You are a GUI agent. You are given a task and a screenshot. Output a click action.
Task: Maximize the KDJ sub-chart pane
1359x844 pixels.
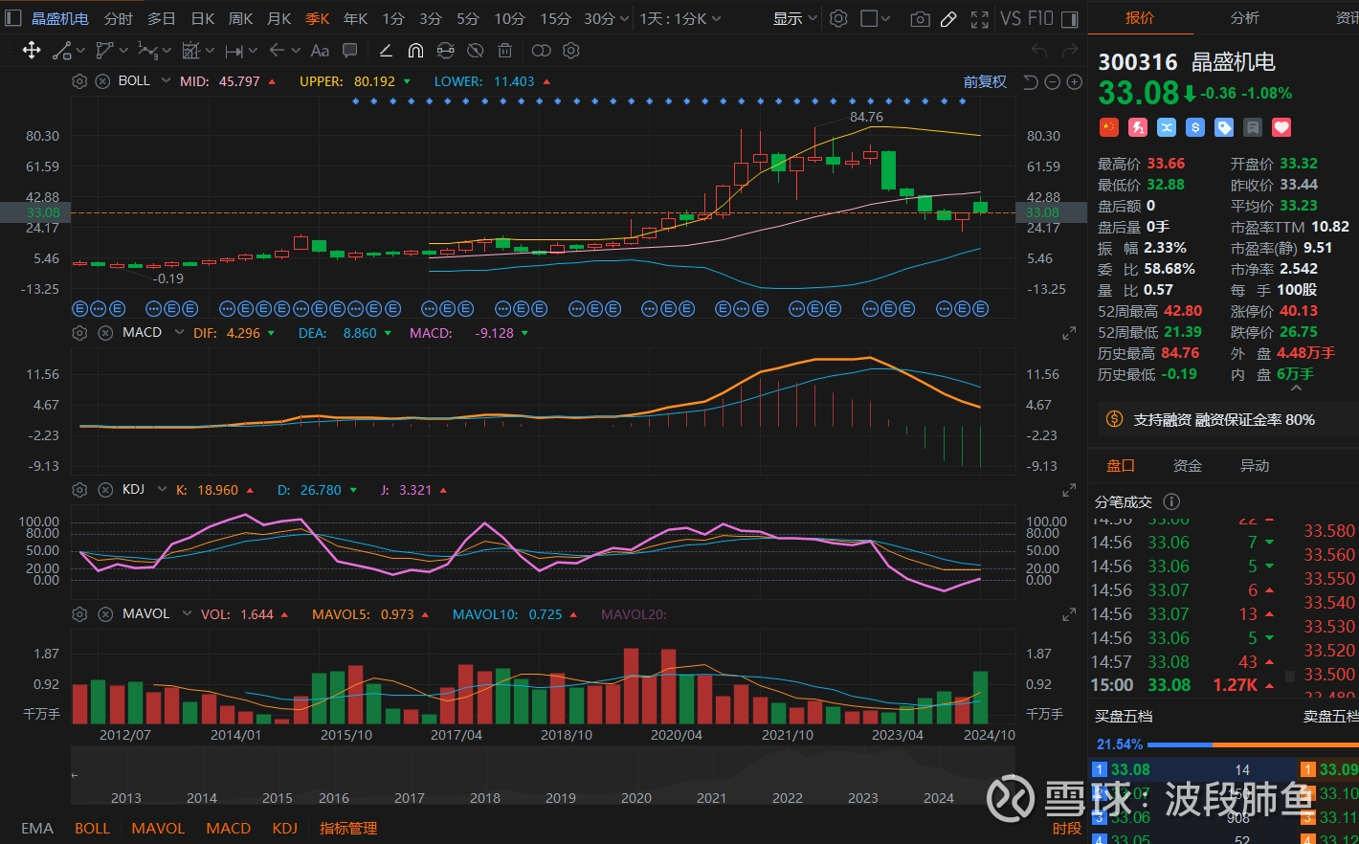1069,490
